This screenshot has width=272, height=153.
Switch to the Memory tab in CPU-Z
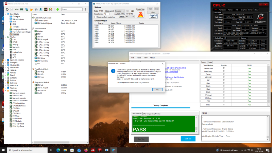click(x=231, y=10)
